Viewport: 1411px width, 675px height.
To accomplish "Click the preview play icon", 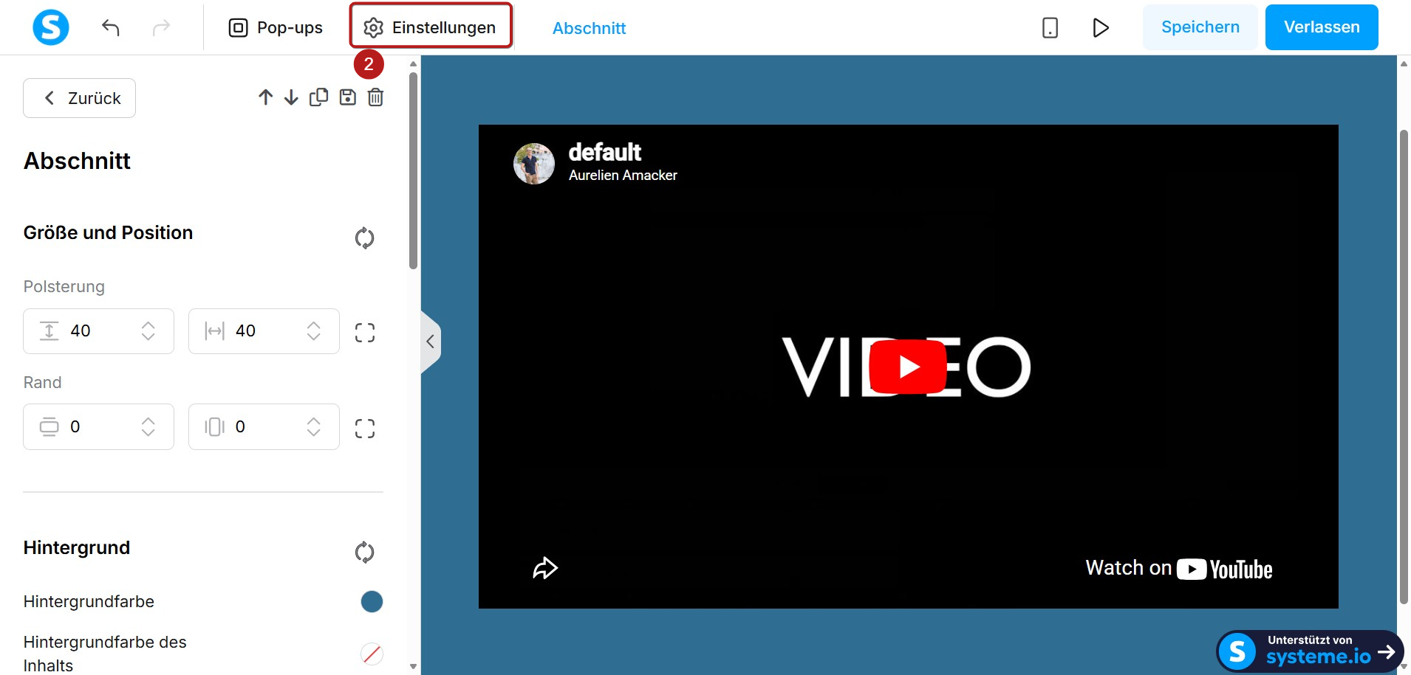I will 1101,28.
